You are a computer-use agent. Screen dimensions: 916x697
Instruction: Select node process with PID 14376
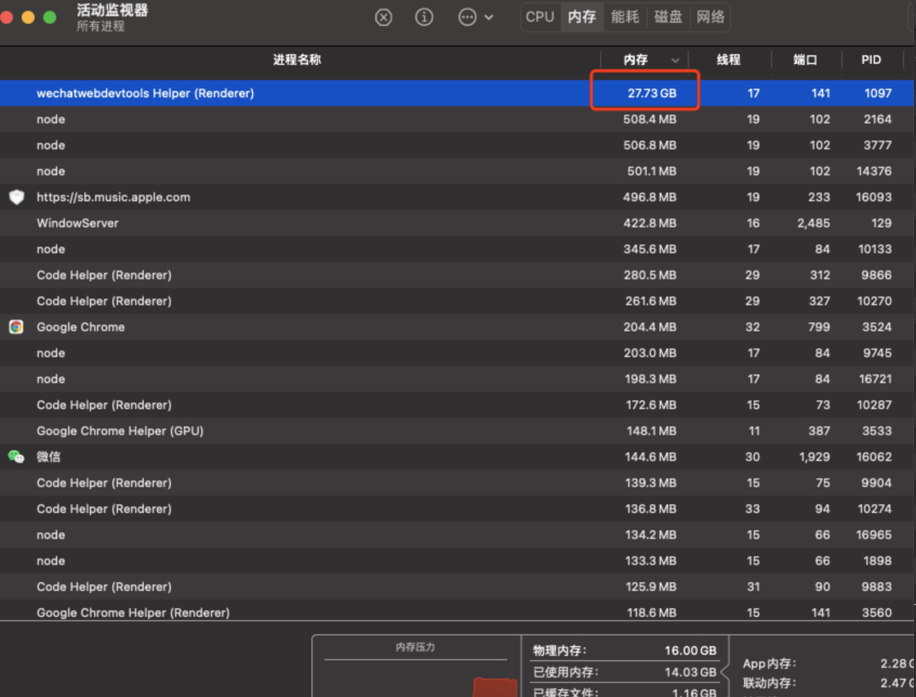[457, 171]
